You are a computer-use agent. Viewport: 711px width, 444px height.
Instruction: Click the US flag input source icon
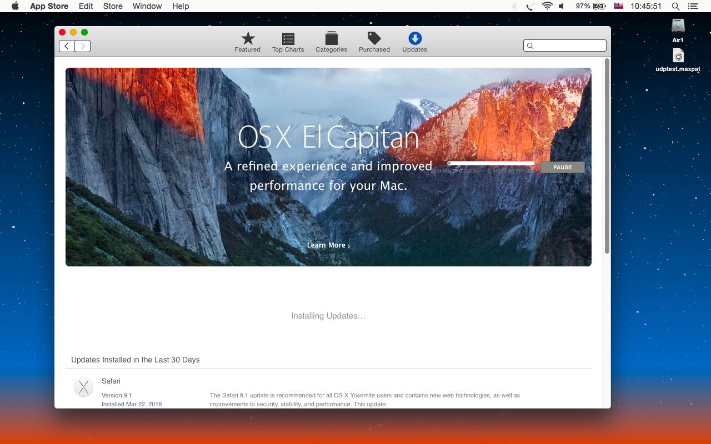pos(619,6)
